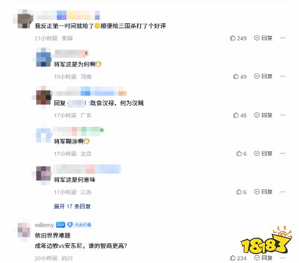299x263 pixels.
Task: Expand the 17 hidden replies
Action: coord(72,206)
